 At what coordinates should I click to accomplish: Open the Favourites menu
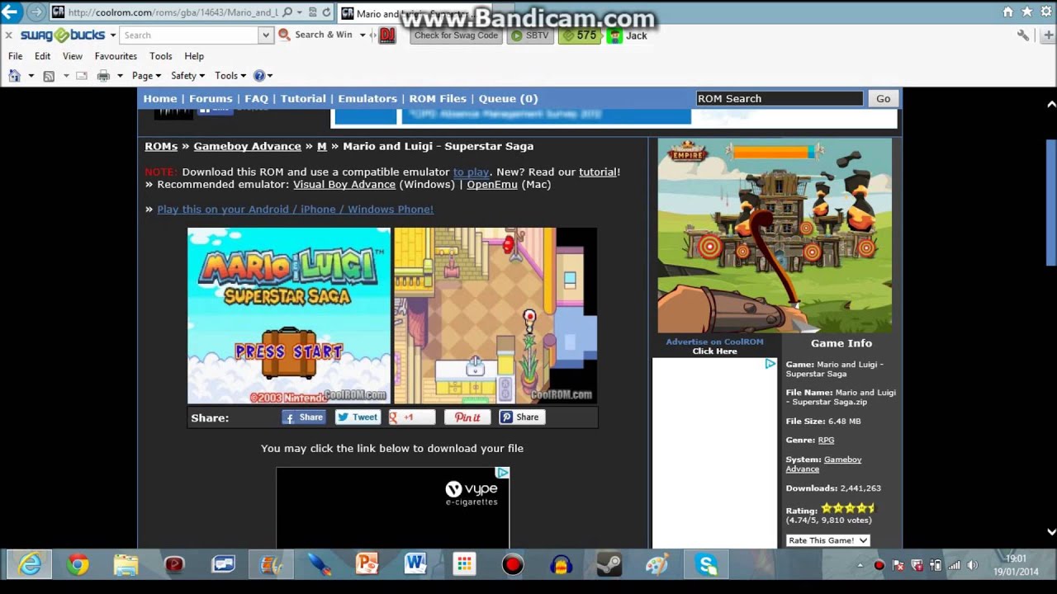tap(116, 56)
